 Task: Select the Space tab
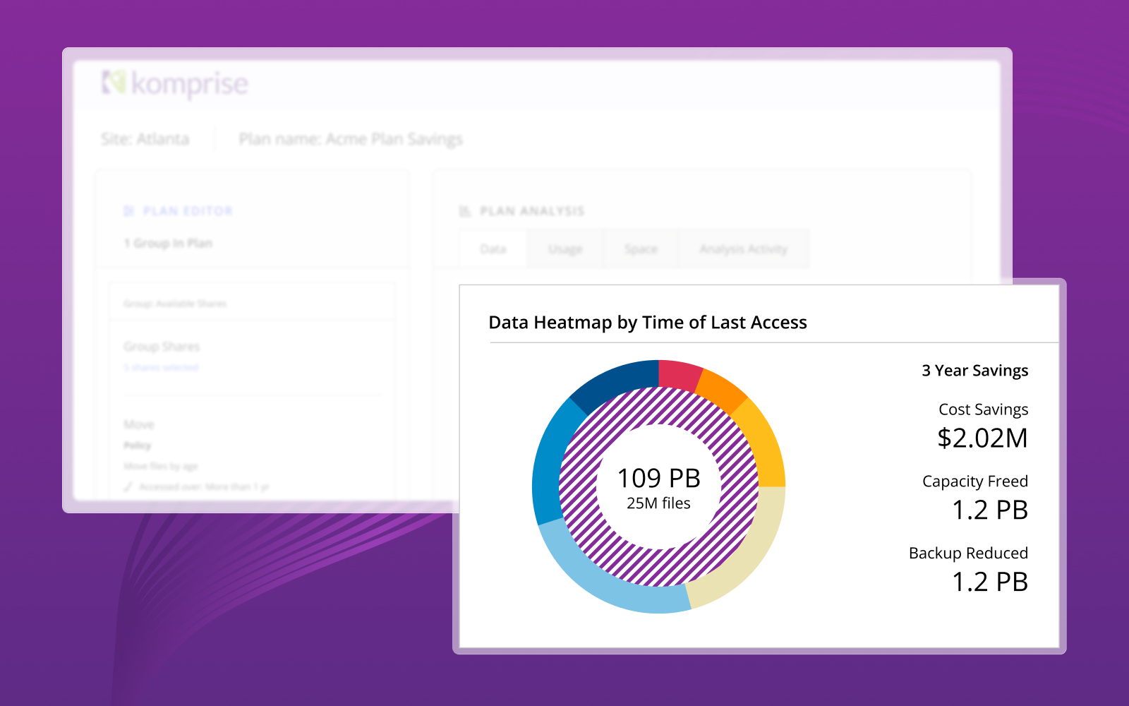[641, 249]
